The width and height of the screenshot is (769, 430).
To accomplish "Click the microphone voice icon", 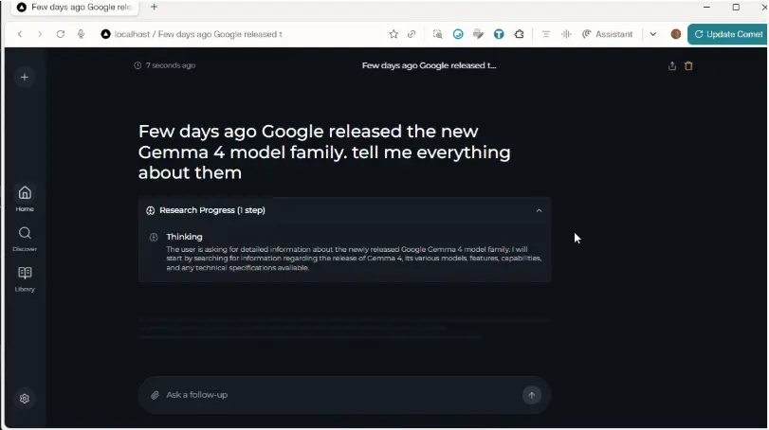I will (x=82, y=34).
